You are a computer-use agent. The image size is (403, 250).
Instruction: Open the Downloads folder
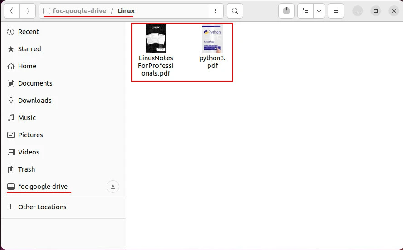pos(34,101)
